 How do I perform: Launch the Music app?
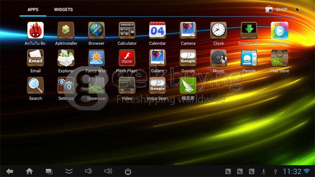(x=219, y=58)
